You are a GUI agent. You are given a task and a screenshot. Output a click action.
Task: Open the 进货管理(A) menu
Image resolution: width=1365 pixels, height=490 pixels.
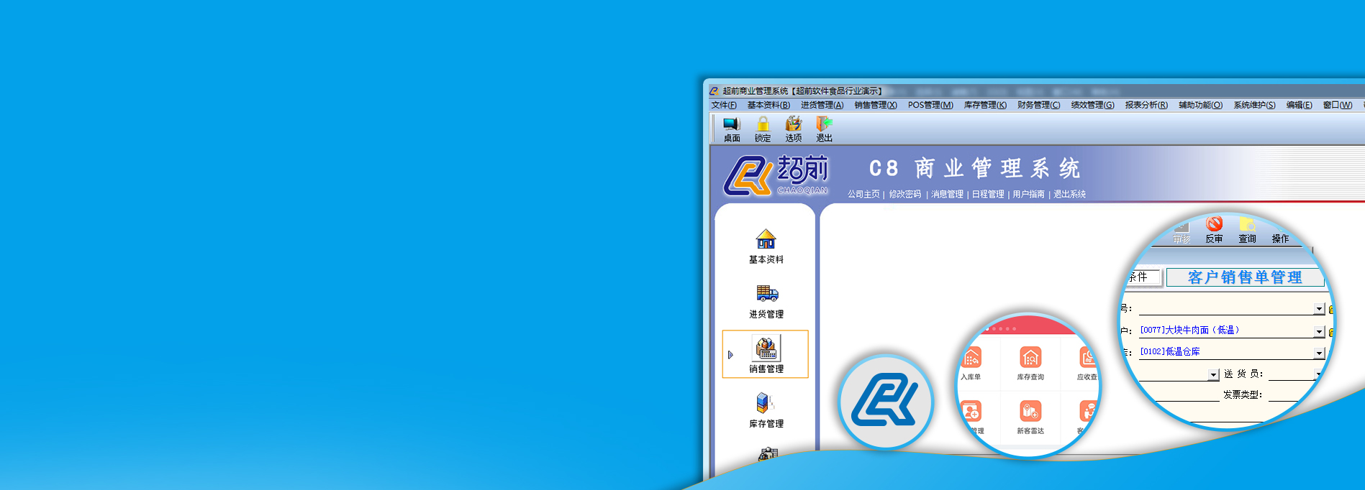(822, 105)
